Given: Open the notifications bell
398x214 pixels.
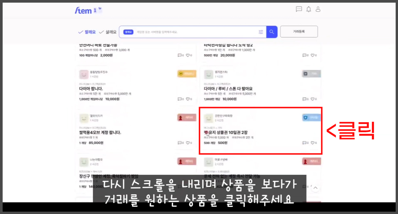Looking at the screenshot, I should pyautogui.click(x=308, y=9).
